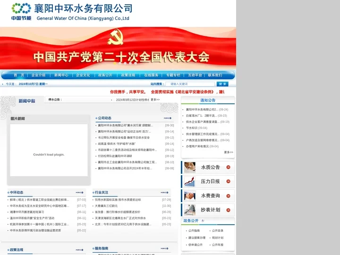Click the 水质公告 thumbnail image
Viewport: 340px width, 255px height.
(x=190, y=167)
